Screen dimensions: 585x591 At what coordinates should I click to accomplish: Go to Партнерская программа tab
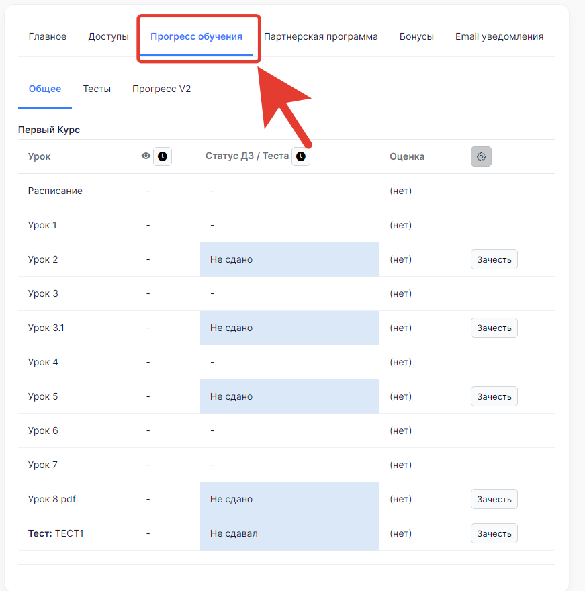(321, 36)
